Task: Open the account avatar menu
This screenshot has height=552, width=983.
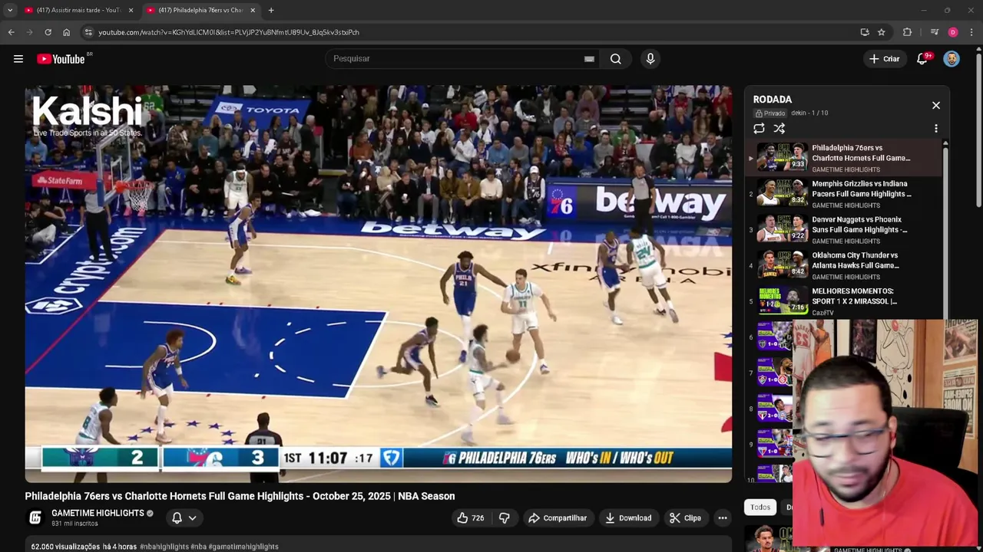Action: (952, 59)
